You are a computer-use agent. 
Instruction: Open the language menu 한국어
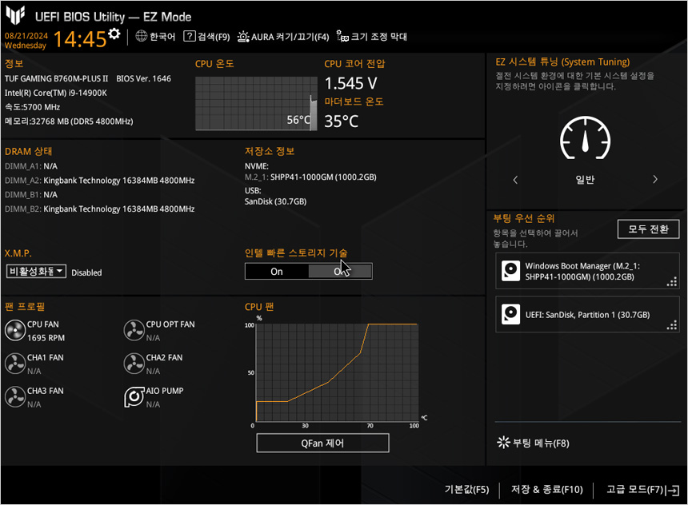click(x=155, y=37)
